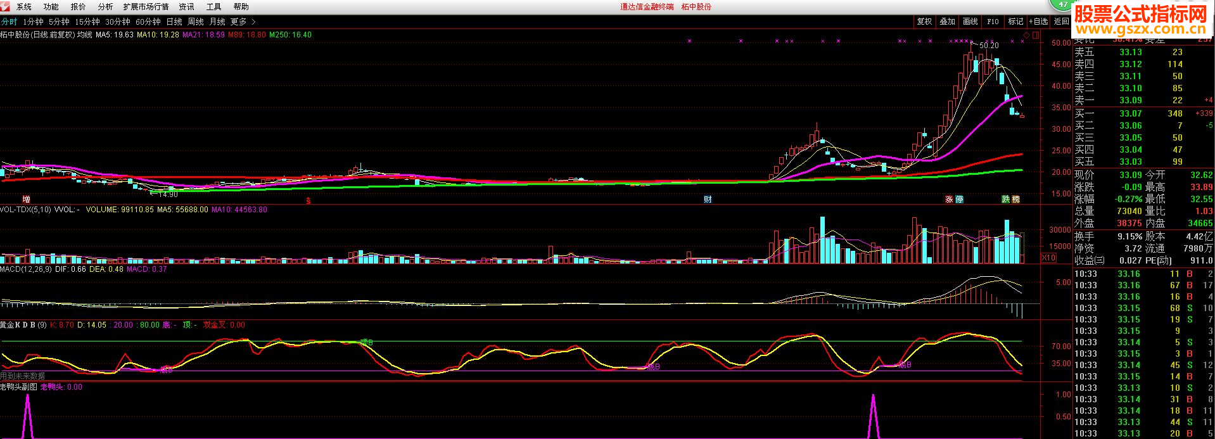The image size is (1215, 439).
Task: Click the 换手 9.15% value
Action: pyautogui.click(x=1129, y=236)
